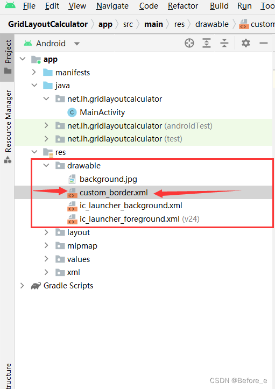This screenshot has width=275, height=389.
Task: Collapse the drawable folder
Action: 46,165
